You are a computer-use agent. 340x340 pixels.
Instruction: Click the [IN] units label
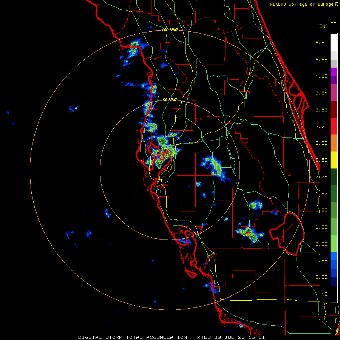pyautogui.click(x=322, y=26)
